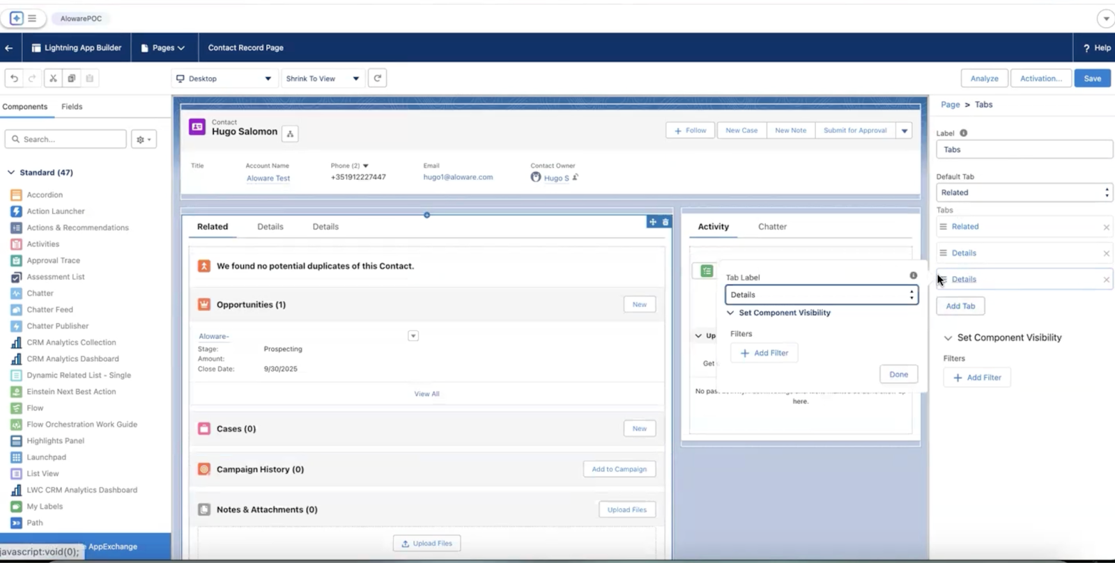The height and width of the screenshot is (563, 1115).
Task: Click the Analyze button
Action: pos(984,79)
